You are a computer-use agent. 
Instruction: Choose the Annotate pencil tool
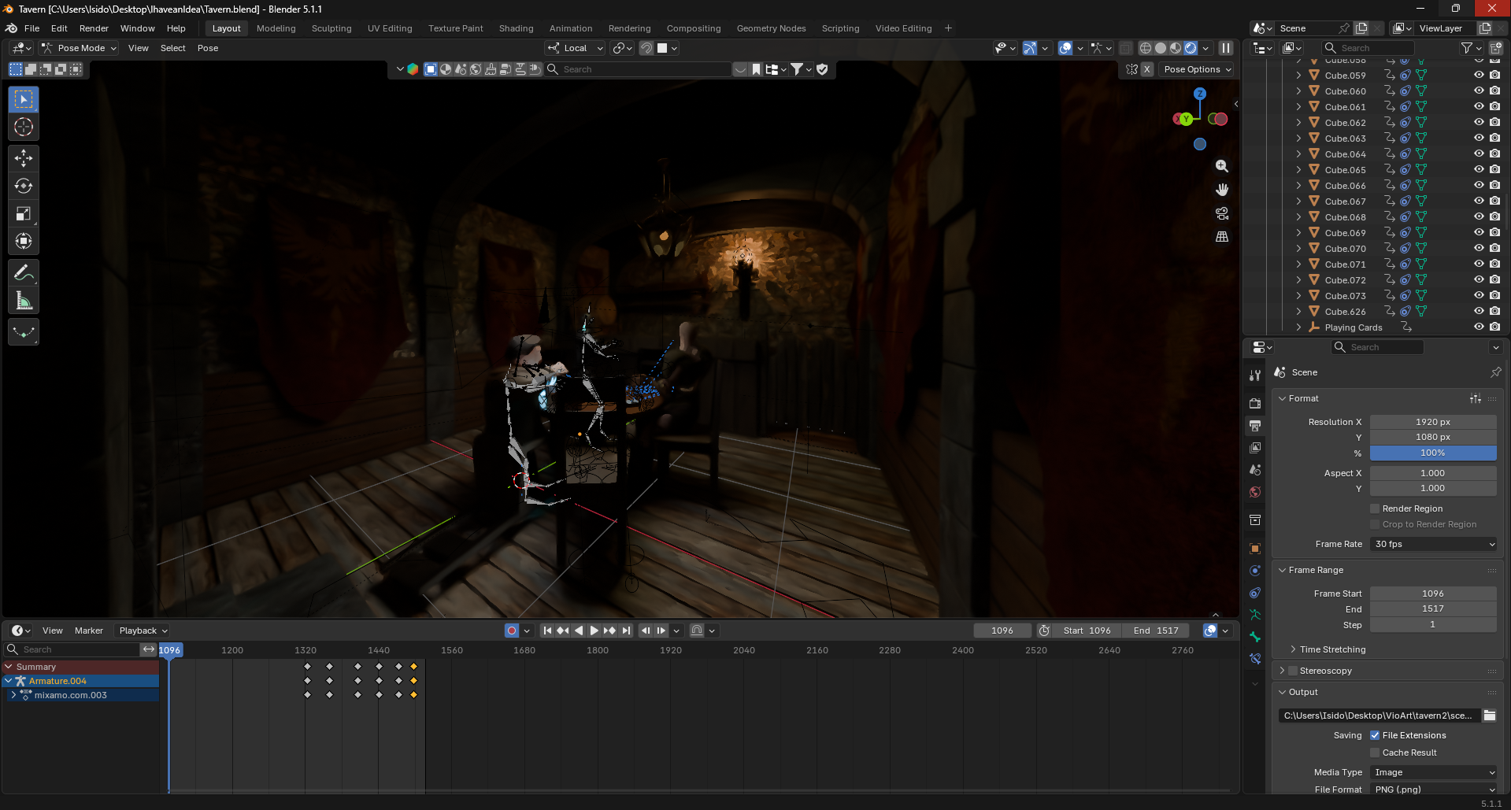24,273
